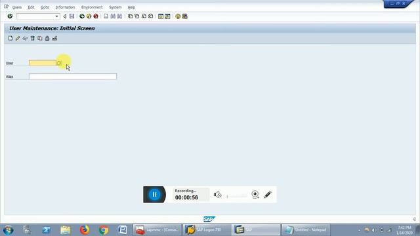Click the green Enter checkmark icon
Image resolution: width=420 pixels, height=236 pixels.
[x=10, y=16]
